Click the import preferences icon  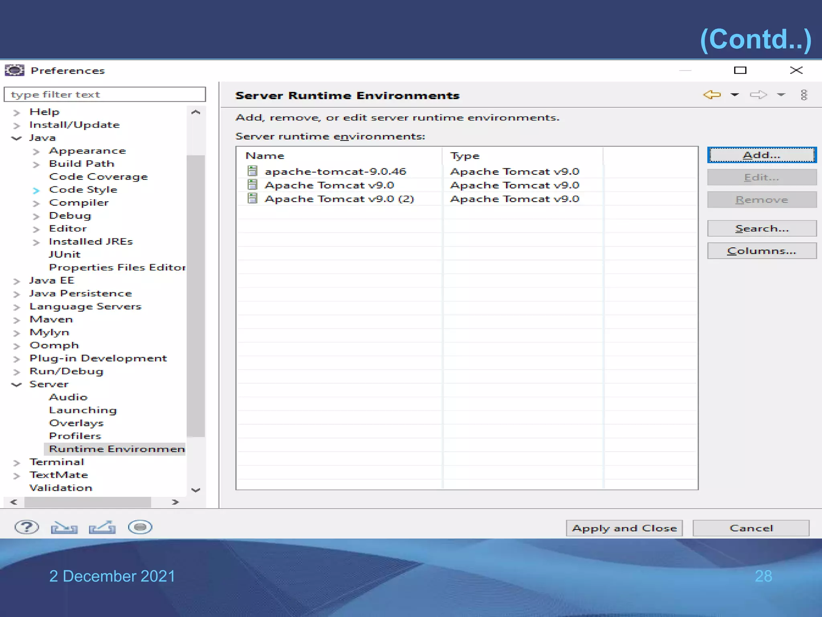[64, 527]
